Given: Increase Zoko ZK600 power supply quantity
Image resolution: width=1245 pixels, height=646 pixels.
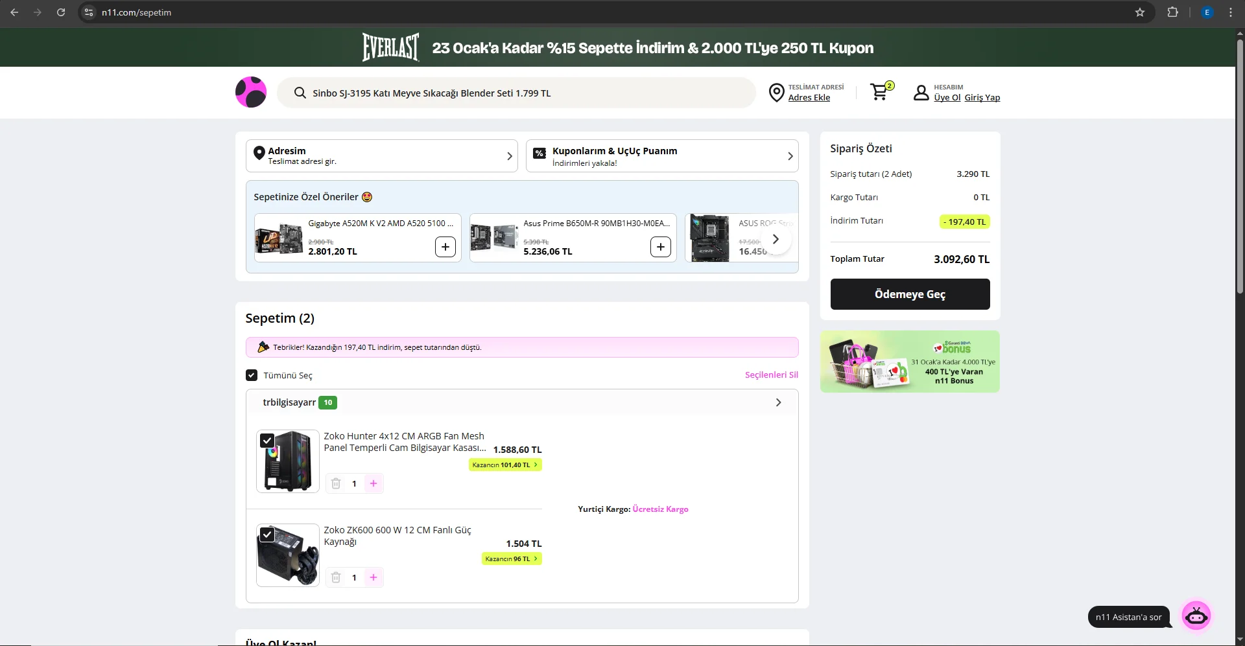Looking at the screenshot, I should [x=373, y=577].
